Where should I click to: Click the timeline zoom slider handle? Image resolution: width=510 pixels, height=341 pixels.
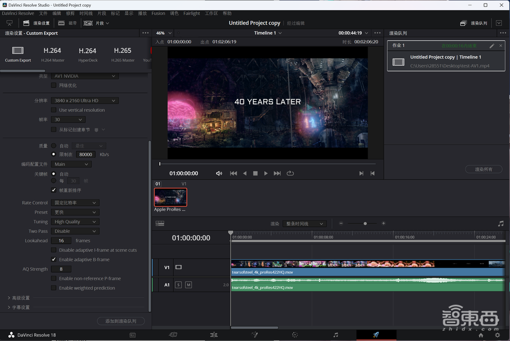(x=365, y=224)
